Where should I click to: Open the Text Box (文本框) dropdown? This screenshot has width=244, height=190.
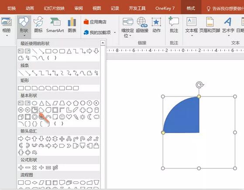click(x=192, y=27)
